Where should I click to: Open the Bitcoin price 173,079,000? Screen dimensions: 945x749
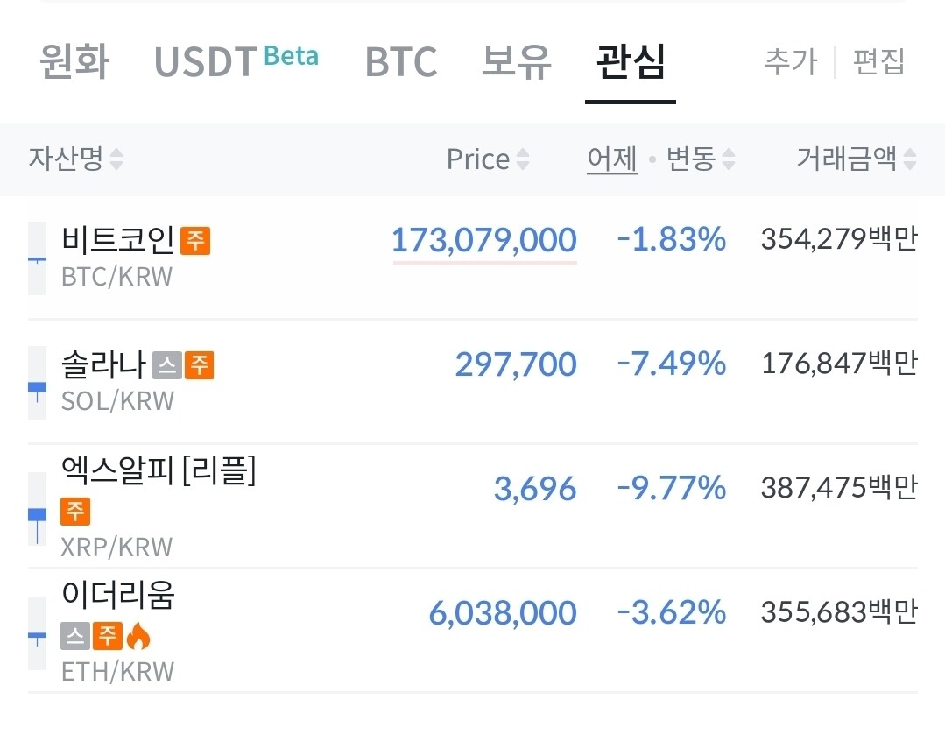483,240
